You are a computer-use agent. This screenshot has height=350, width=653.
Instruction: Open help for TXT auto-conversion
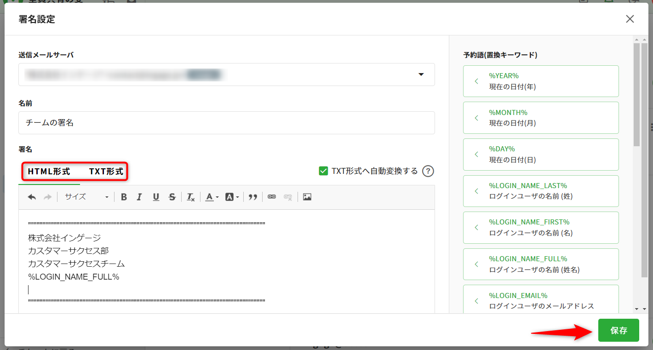click(428, 171)
